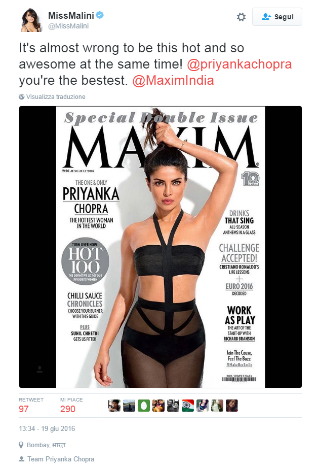
Task: Open the Maxim cover image
Action: (161, 247)
